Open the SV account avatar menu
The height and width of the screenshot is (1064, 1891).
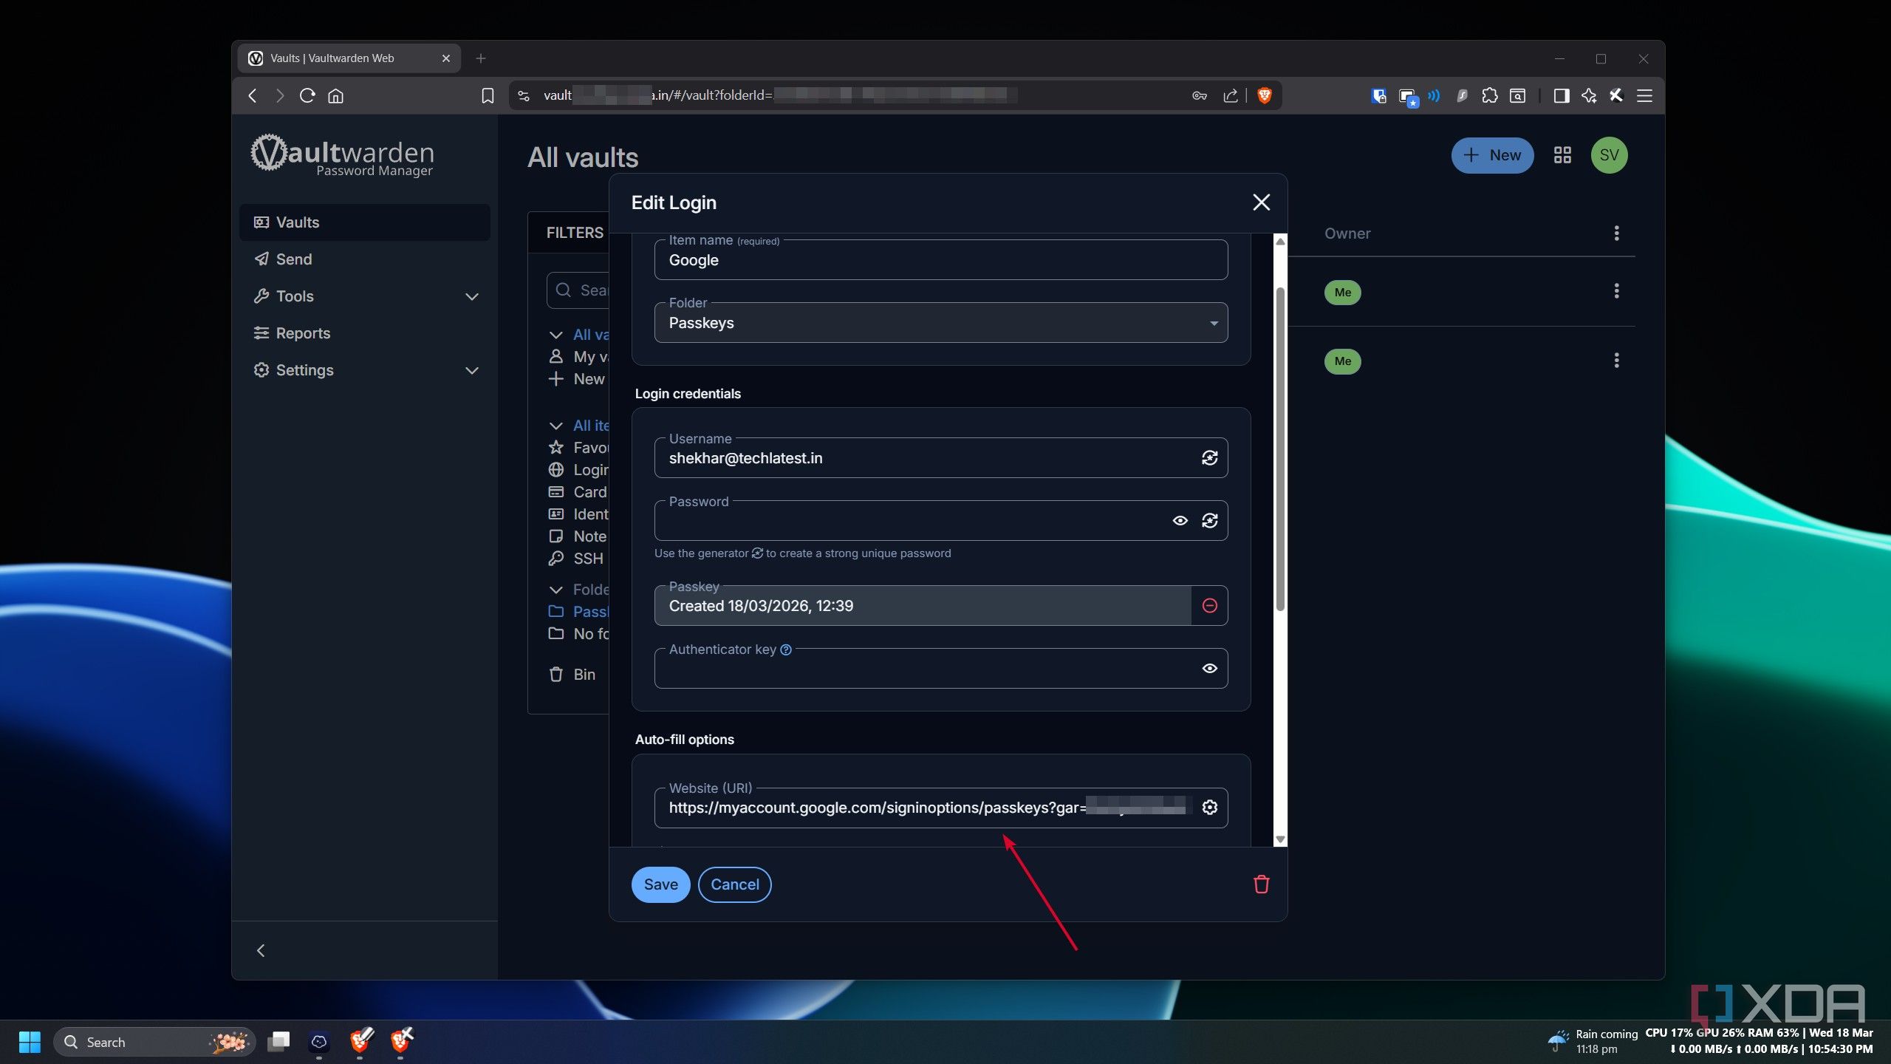pyautogui.click(x=1609, y=155)
